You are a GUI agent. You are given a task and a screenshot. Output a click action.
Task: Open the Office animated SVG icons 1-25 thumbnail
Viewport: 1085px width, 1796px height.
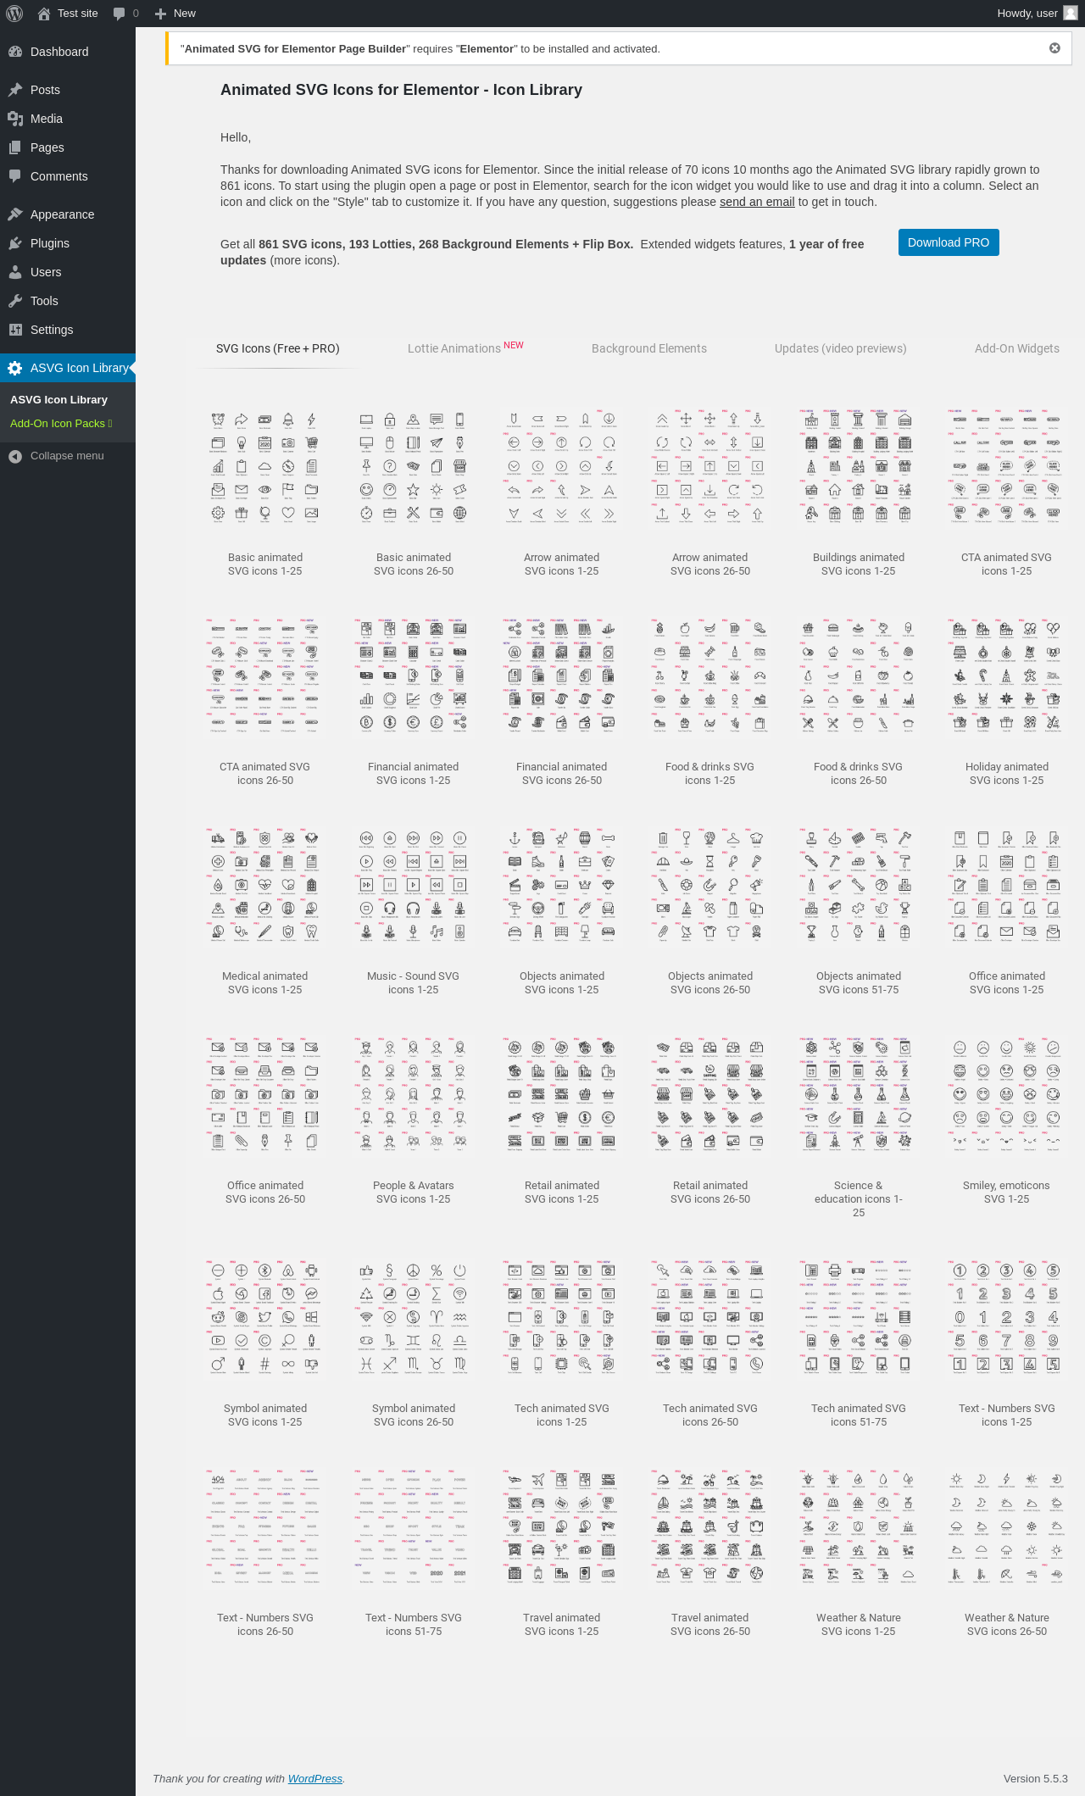click(1007, 885)
